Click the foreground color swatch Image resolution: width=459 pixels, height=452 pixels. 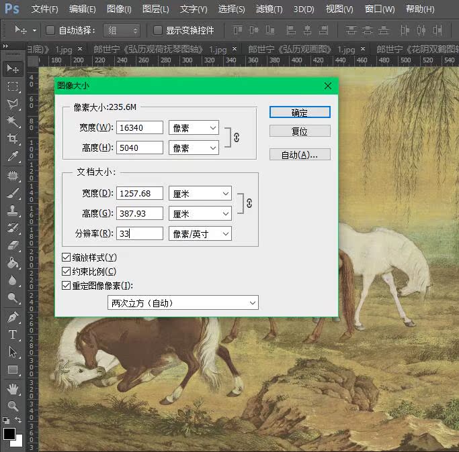(x=9, y=434)
